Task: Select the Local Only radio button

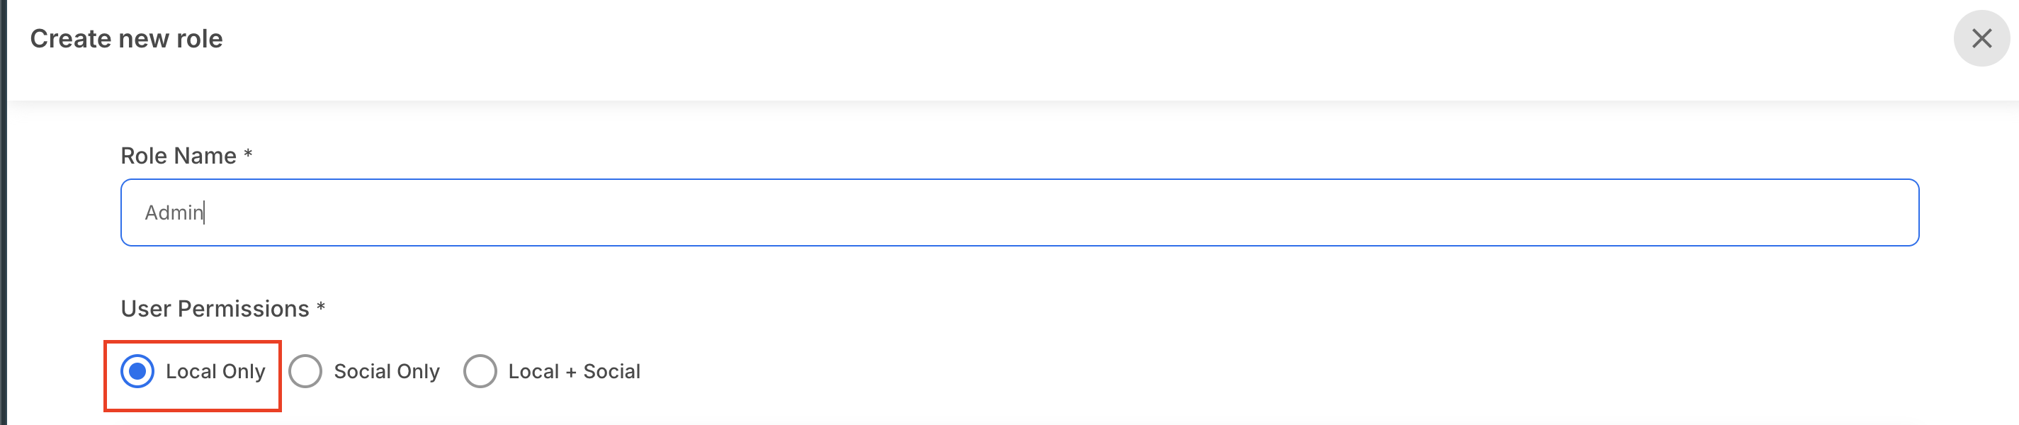Action: click(137, 371)
